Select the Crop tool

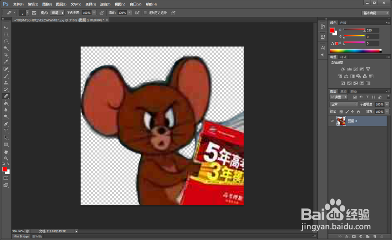6,55
